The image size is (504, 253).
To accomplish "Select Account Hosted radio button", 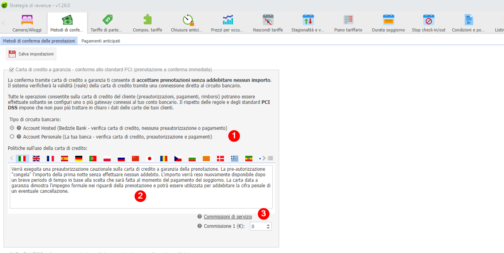I will click(x=12, y=128).
